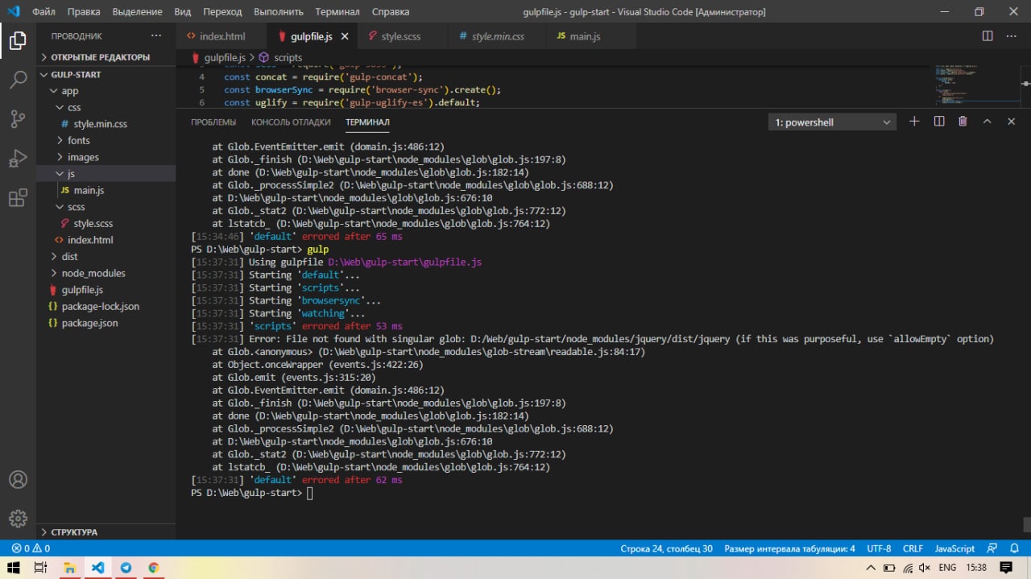Collapse the GULP-START workspace section
Image resolution: width=1031 pixels, height=579 pixels.
(x=106, y=74)
